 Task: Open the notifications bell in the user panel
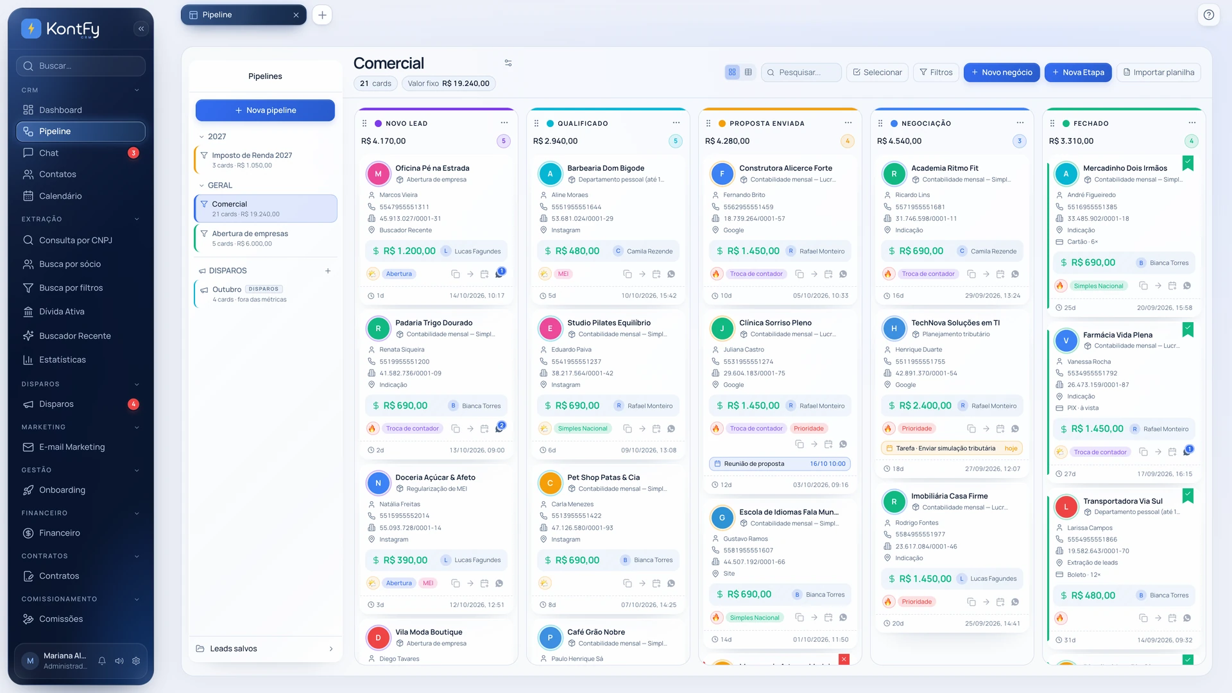point(102,661)
